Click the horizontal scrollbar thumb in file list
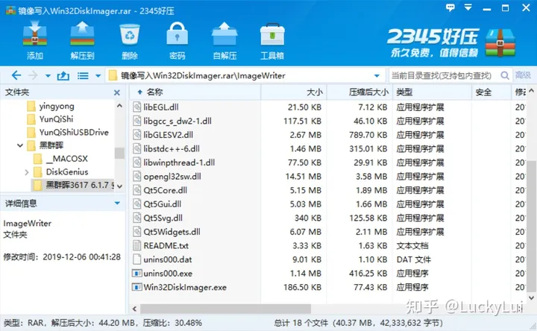Viewport: 537px width, 331px height. 225,309
